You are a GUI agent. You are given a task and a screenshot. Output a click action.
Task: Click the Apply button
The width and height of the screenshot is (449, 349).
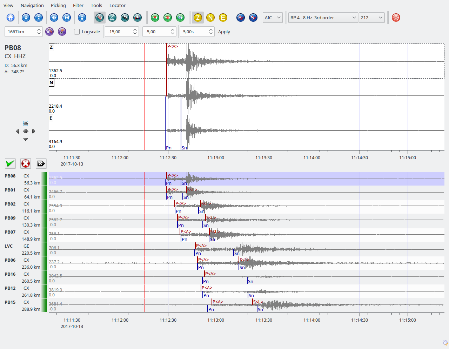point(224,32)
